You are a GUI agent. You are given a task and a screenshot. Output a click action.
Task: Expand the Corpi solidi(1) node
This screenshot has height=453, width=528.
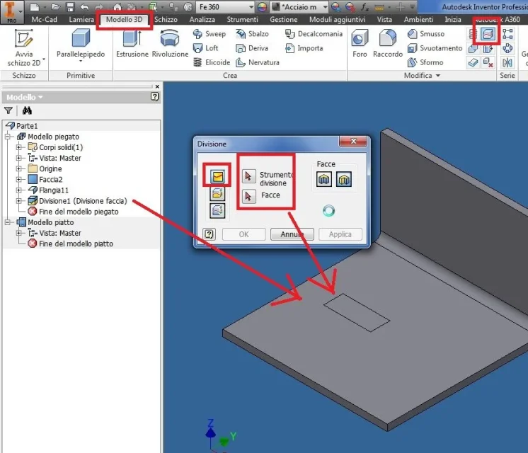click(x=19, y=147)
